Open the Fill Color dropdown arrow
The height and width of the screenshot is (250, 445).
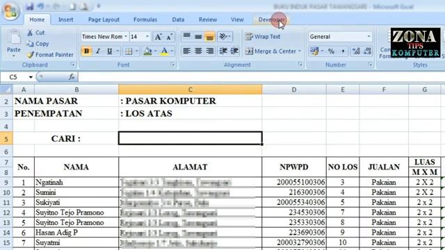[155, 51]
